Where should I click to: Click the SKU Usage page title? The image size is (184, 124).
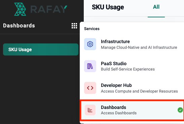[x=108, y=7]
